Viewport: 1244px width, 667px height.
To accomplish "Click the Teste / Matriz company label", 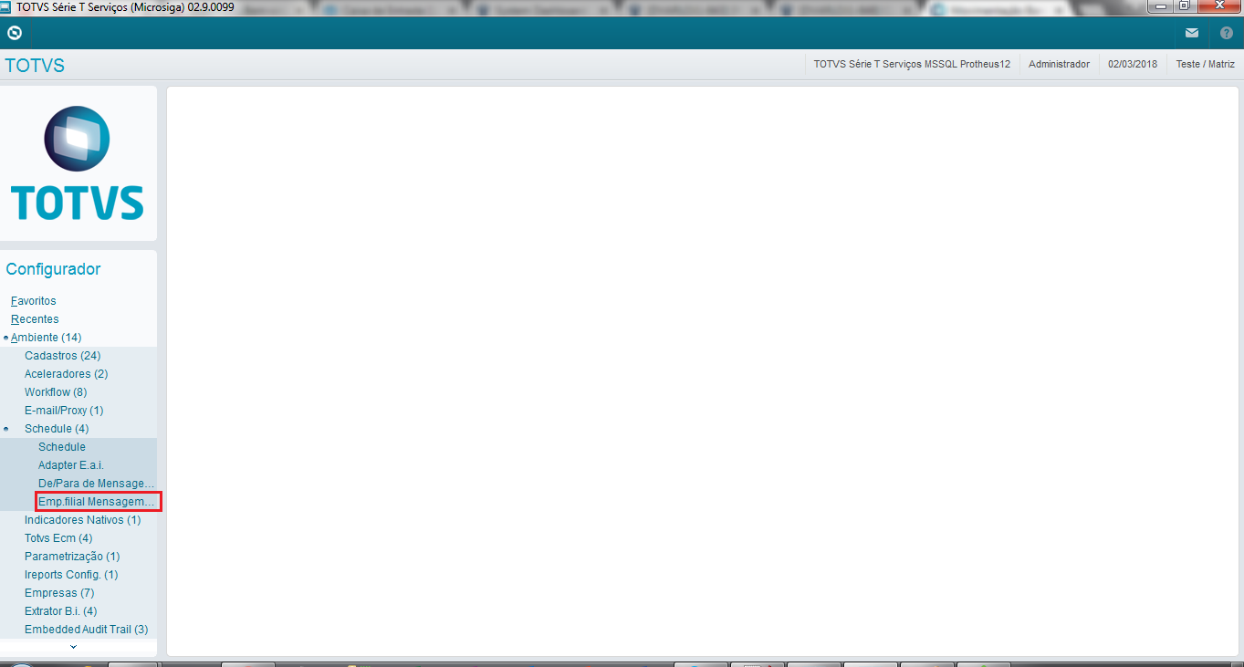I will pos(1205,65).
